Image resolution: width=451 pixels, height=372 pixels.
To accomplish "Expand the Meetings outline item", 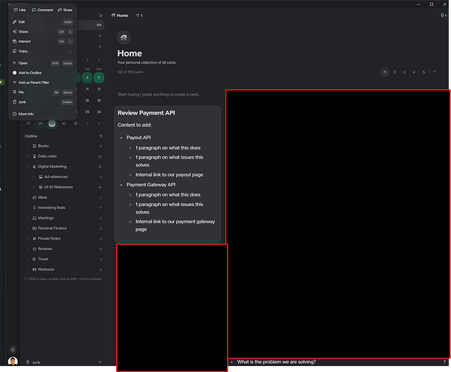I will (x=28, y=218).
